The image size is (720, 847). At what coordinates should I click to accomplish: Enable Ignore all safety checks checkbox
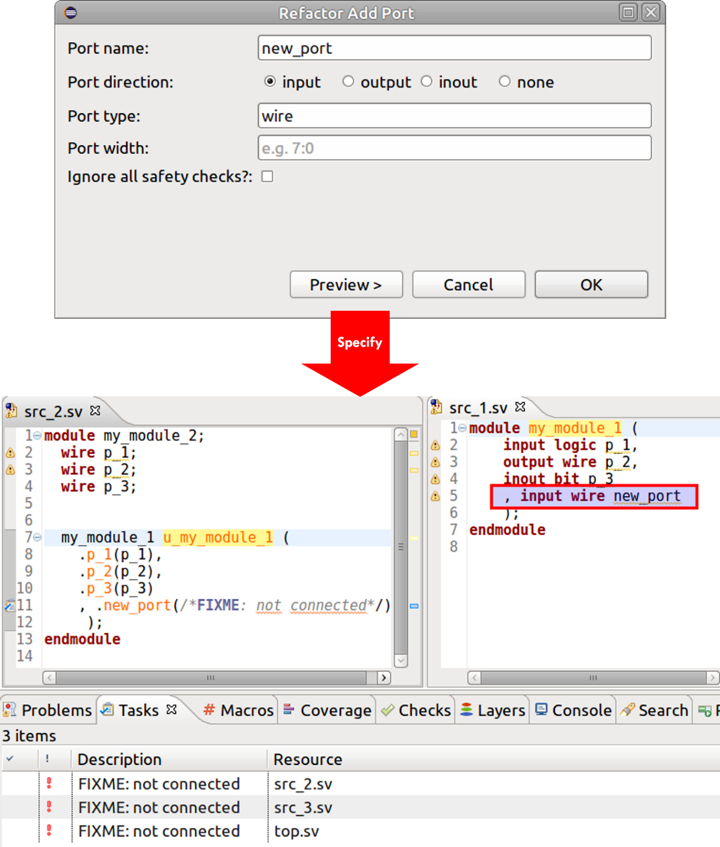point(267,176)
